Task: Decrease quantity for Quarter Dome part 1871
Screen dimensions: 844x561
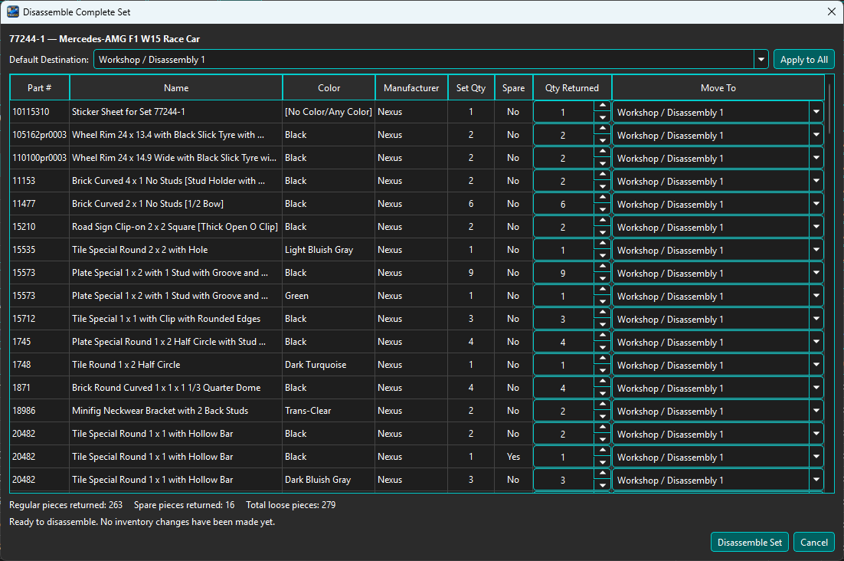Action: (602, 394)
